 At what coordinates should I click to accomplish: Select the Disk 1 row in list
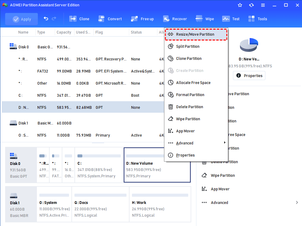(83, 123)
